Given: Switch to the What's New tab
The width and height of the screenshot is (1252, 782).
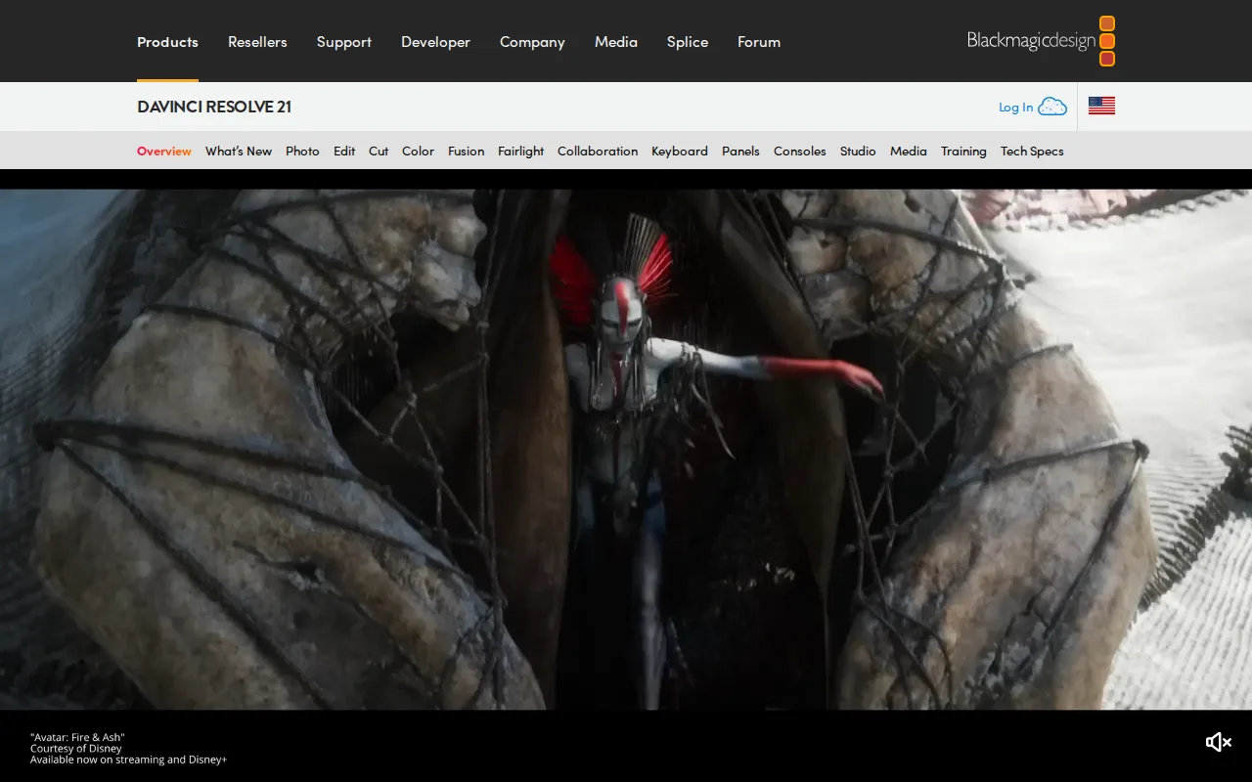Looking at the screenshot, I should coord(239,151).
